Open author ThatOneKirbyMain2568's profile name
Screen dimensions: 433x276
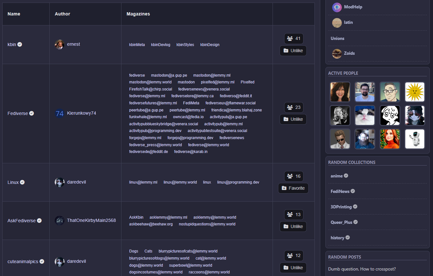(91, 221)
